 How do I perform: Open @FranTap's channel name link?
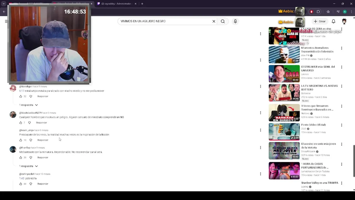coord(25,148)
